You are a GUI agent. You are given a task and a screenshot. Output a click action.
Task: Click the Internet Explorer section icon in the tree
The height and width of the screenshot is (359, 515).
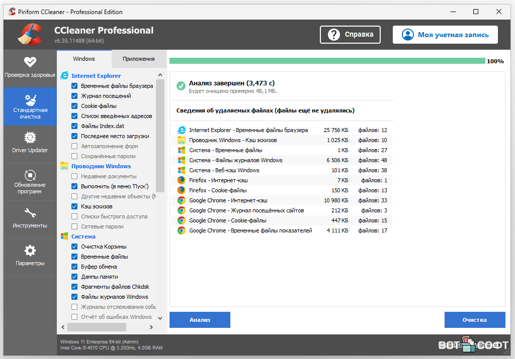tap(64, 76)
